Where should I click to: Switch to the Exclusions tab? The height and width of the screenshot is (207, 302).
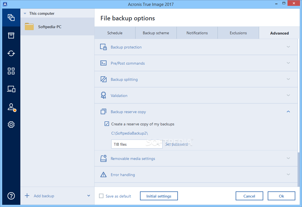238,33
